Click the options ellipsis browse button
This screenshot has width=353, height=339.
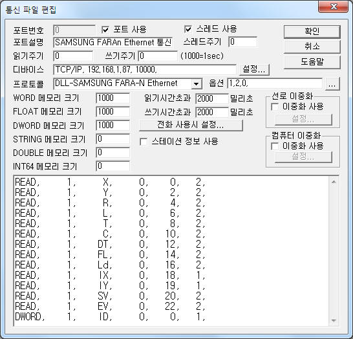pyautogui.click(x=332, y=84)
